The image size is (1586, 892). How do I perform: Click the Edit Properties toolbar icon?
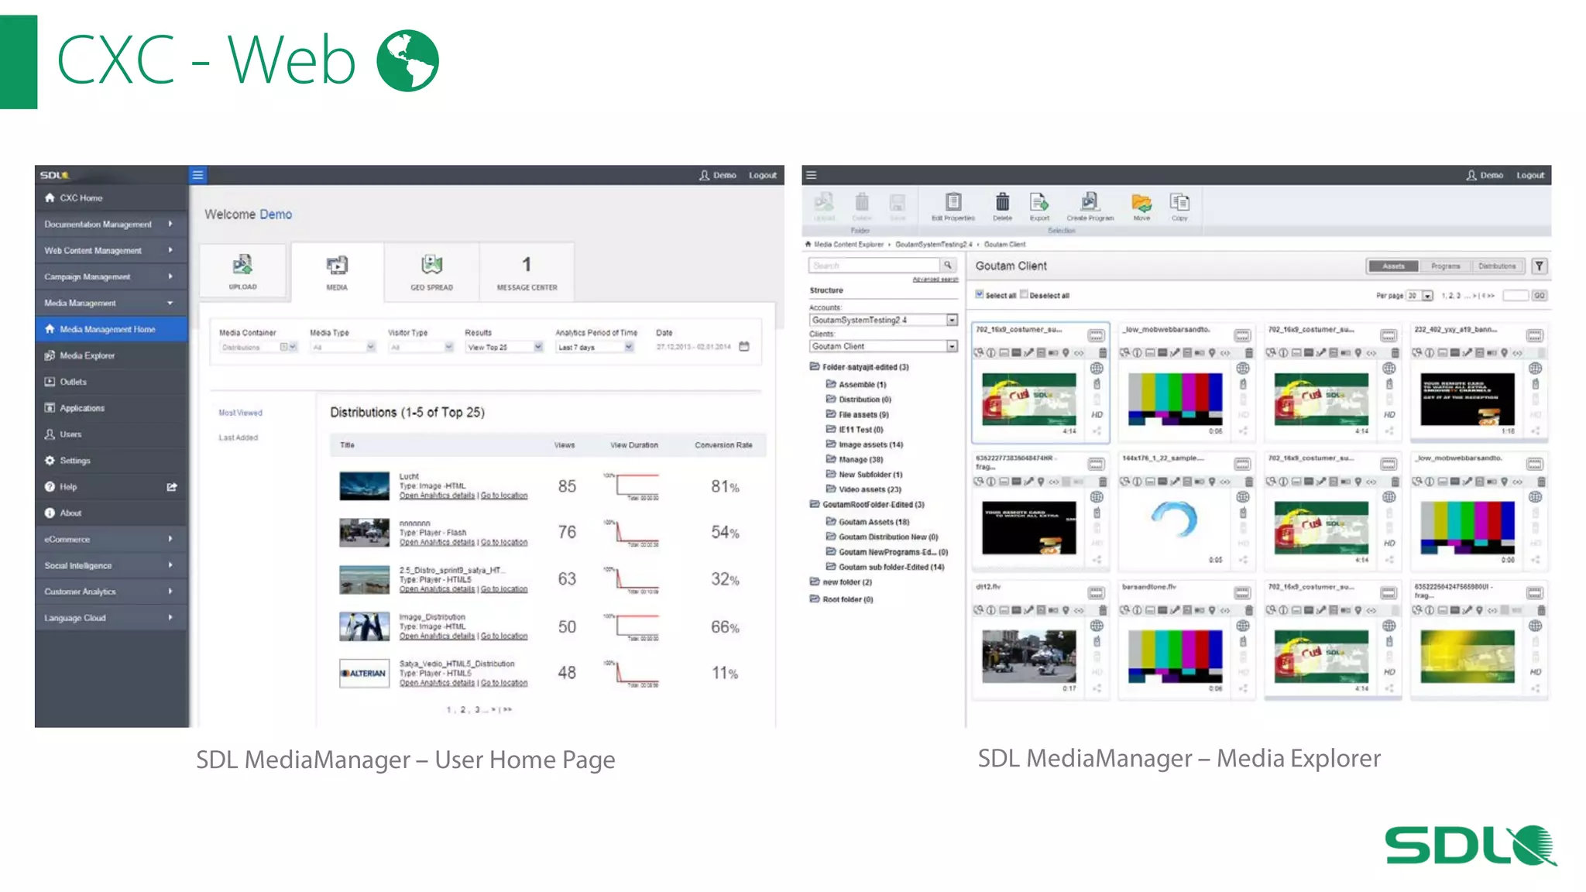[953, 202]
